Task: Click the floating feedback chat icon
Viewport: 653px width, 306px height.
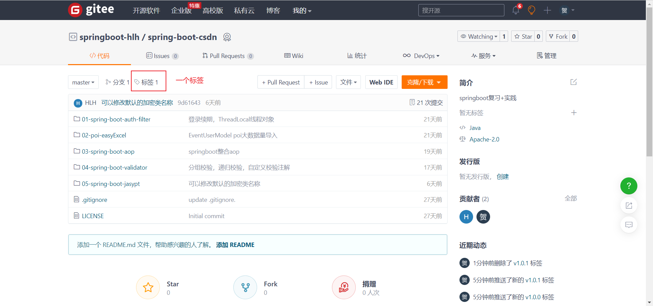Action: click(x=629, y=225)
